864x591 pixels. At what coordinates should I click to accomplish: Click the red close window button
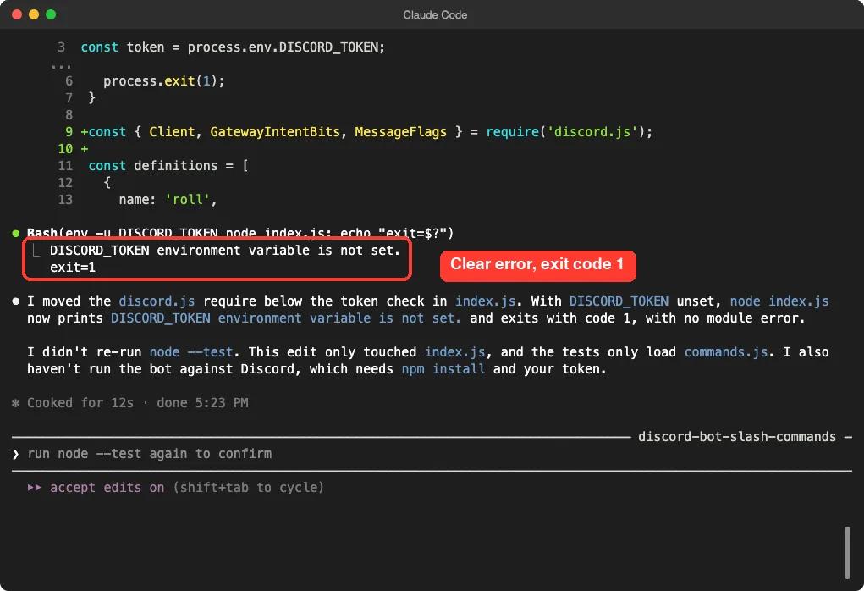click(17, 14)
